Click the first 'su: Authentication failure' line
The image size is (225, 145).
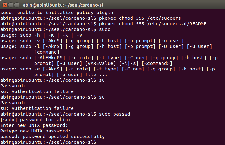(x=37, y=91)
